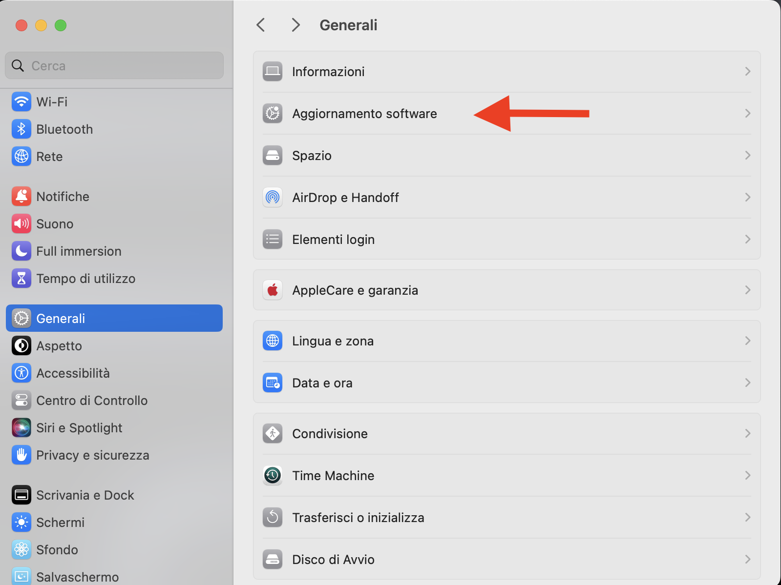Image resolution: width=781 pixels, height=585 pixels.
Task: Click the Informazioni laptop icon
Action: click(x=273, y=72)
